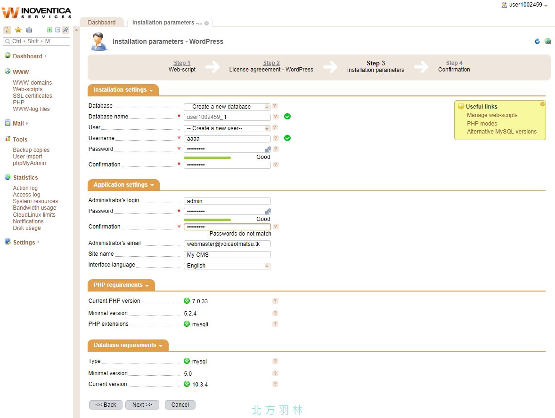Generate password icon in Installation settings Password

268,149
